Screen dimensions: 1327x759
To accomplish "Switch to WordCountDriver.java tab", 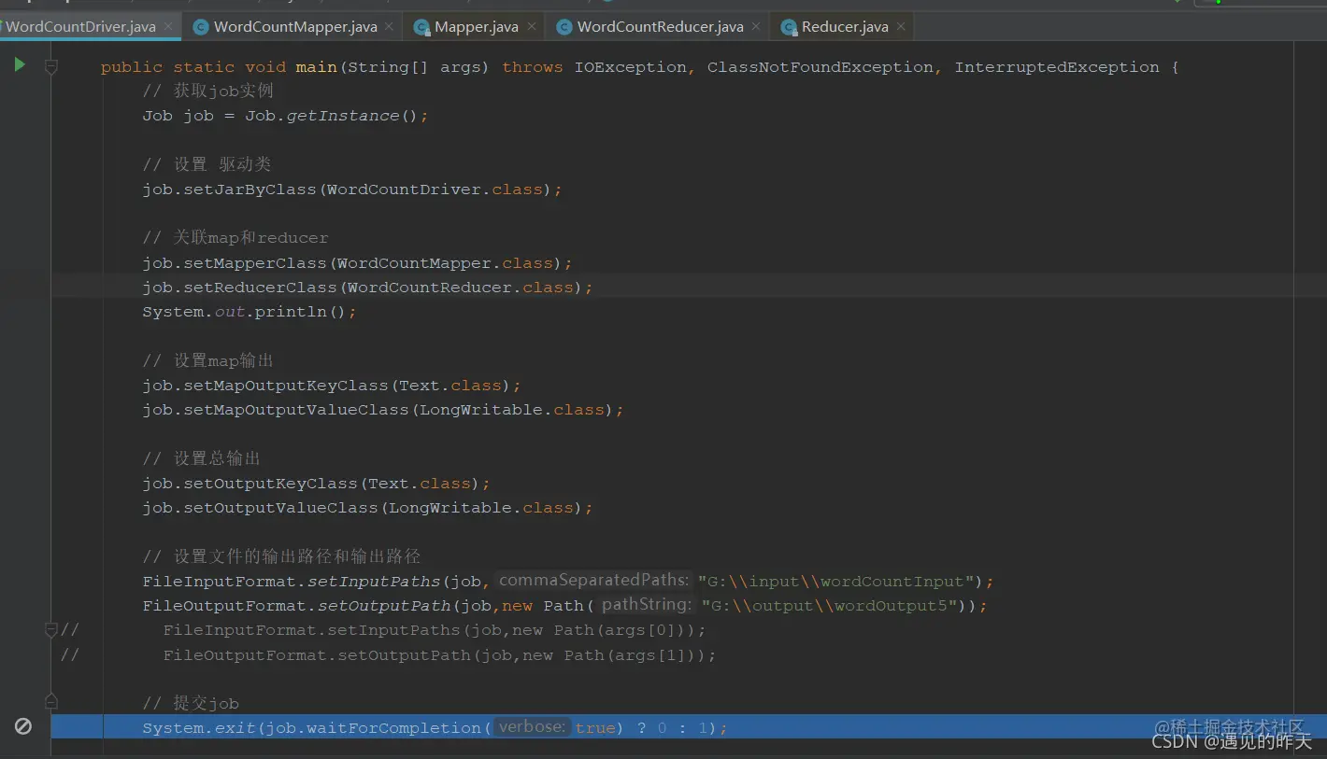I will pyautogui.click(x=81, y=27).
